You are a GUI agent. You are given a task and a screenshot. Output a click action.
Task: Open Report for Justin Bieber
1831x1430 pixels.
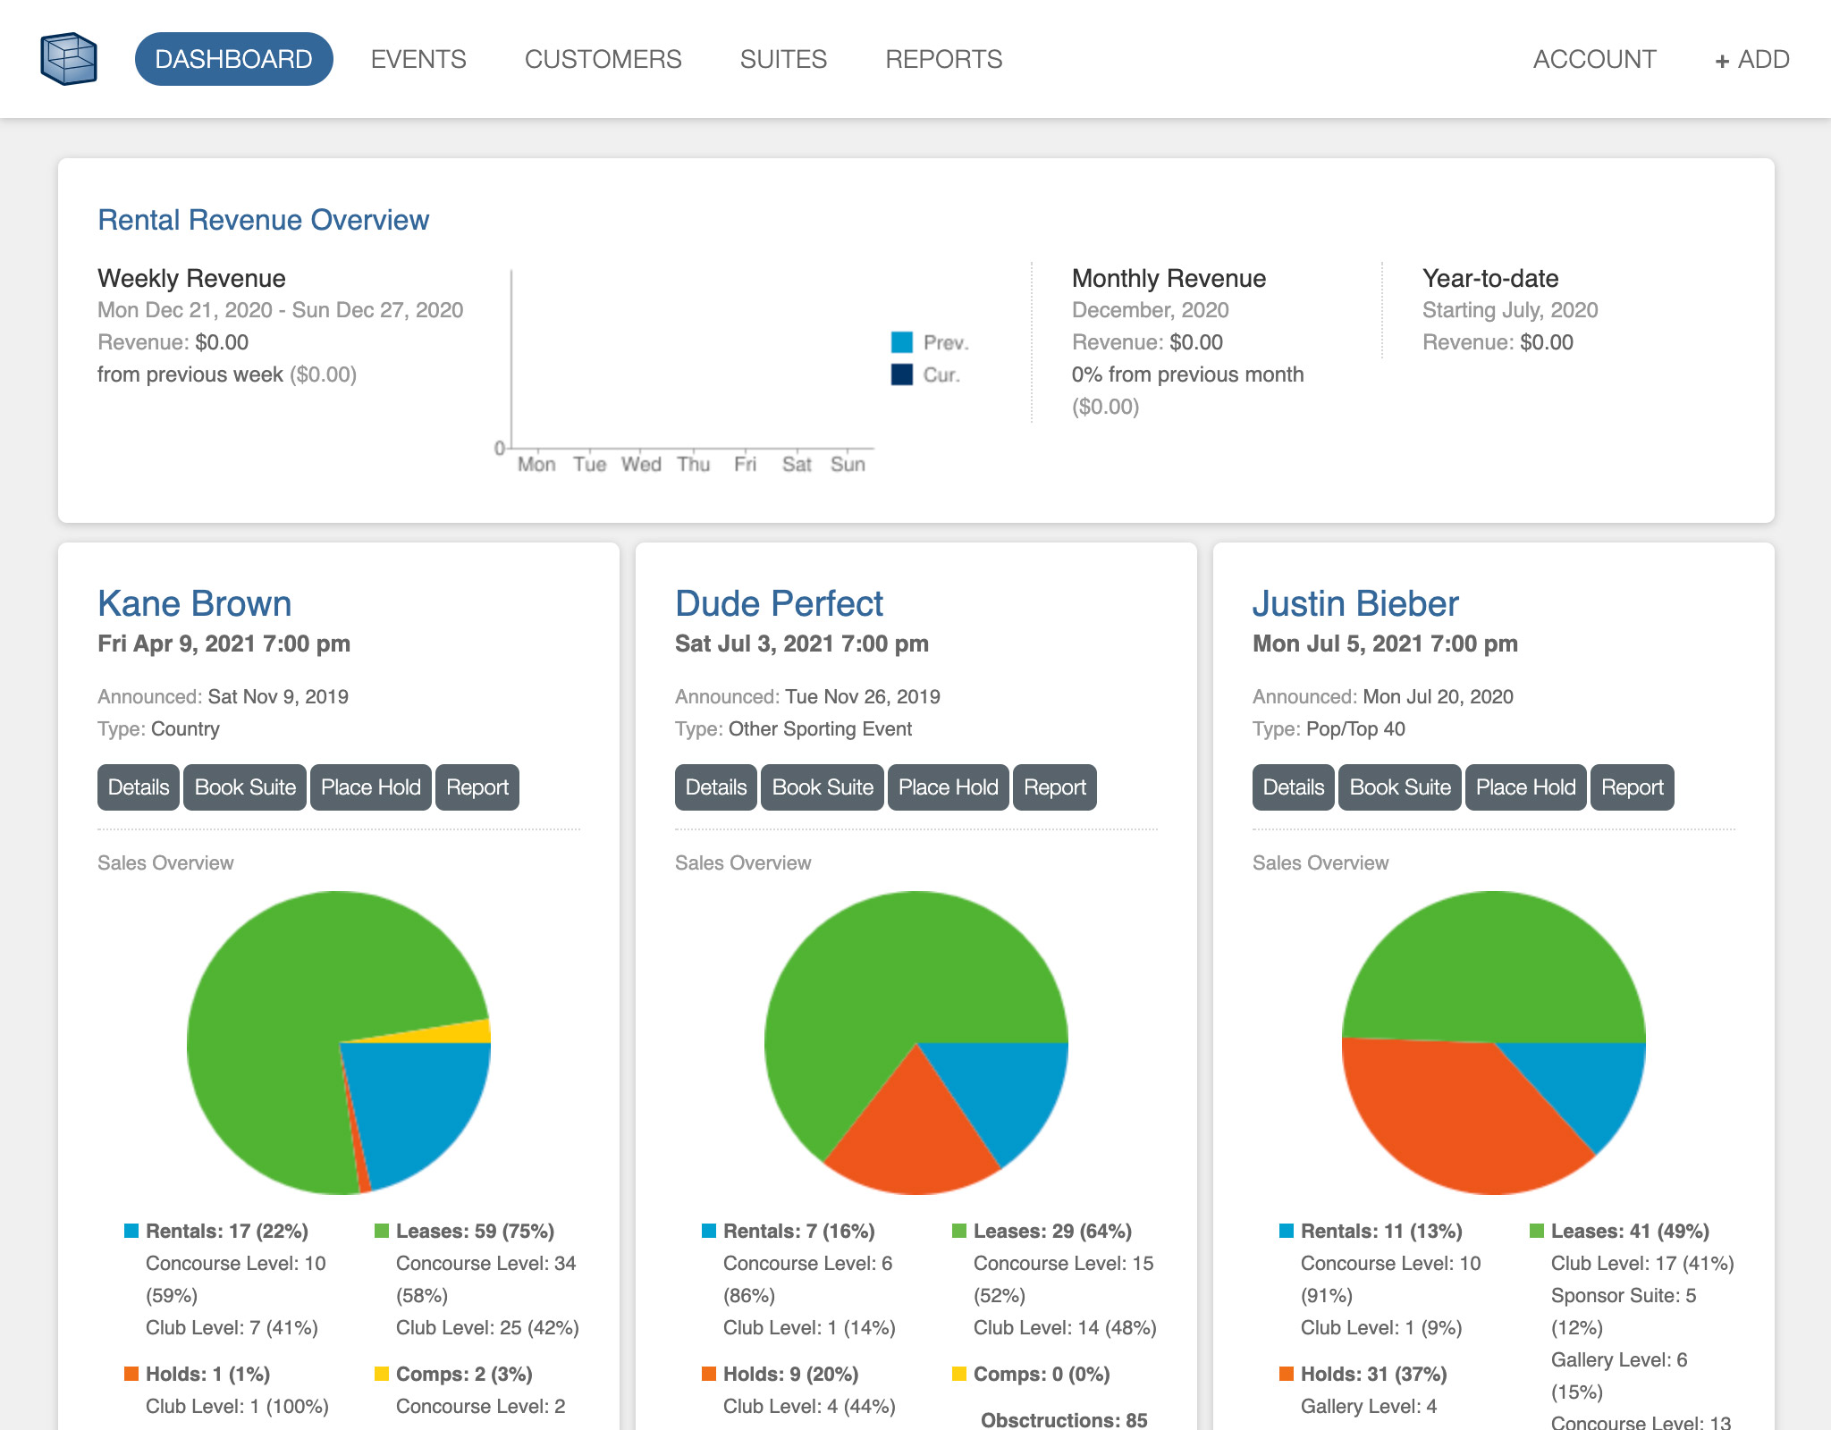[1633, 787]
